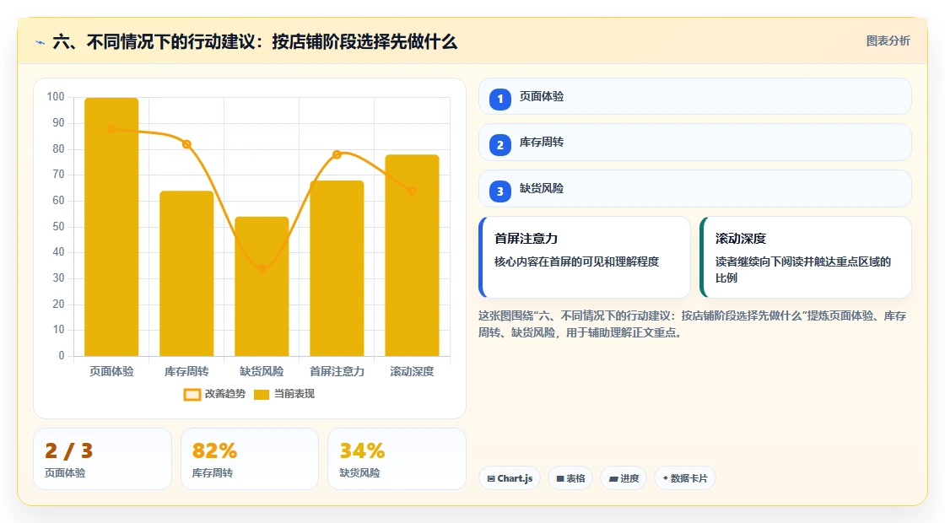Click the trend line point above 首屏注意力
Viewport: 945px width, 523px height.
click(337, 154)
